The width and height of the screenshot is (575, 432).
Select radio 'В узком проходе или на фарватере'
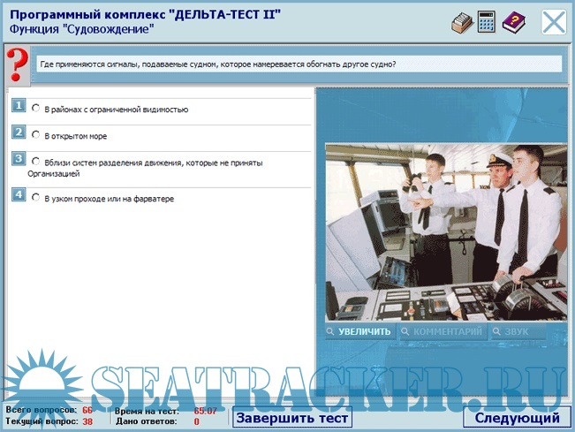point(36,198)
